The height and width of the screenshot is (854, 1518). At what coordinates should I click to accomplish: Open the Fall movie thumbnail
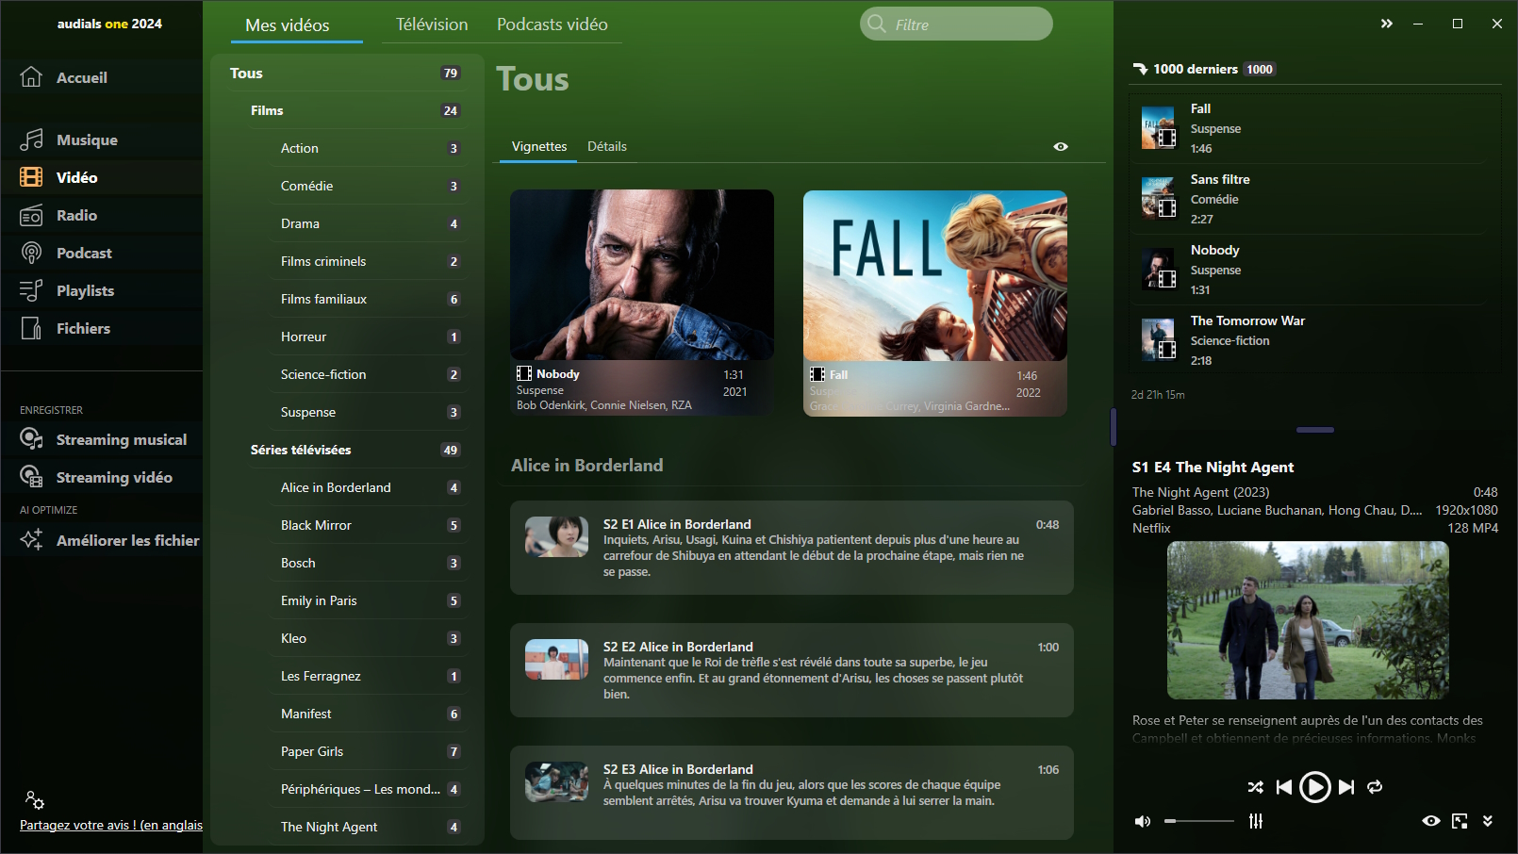pyautogui.click(x=935, y=275)
